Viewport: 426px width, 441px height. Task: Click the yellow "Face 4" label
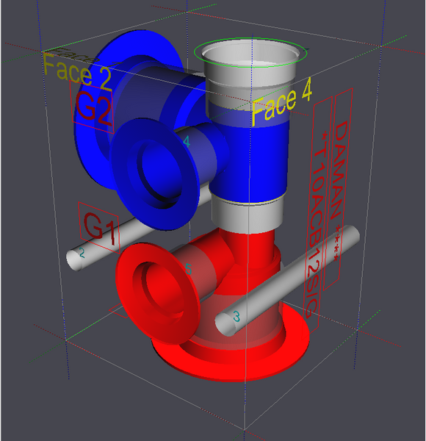point(281,102)
